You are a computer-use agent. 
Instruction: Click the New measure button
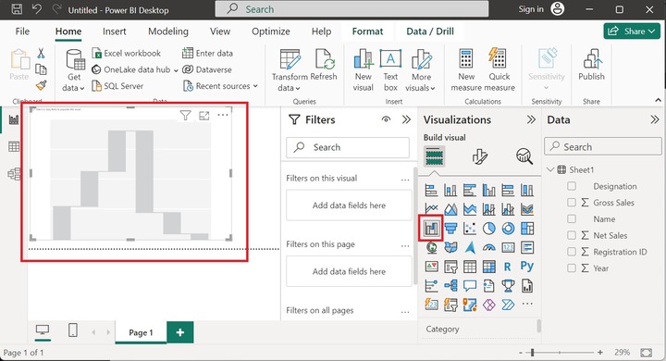pyautogui.click(x=466, y=70)
